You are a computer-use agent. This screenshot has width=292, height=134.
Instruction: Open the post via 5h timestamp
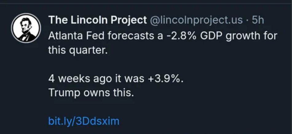(x=258, y=20)
